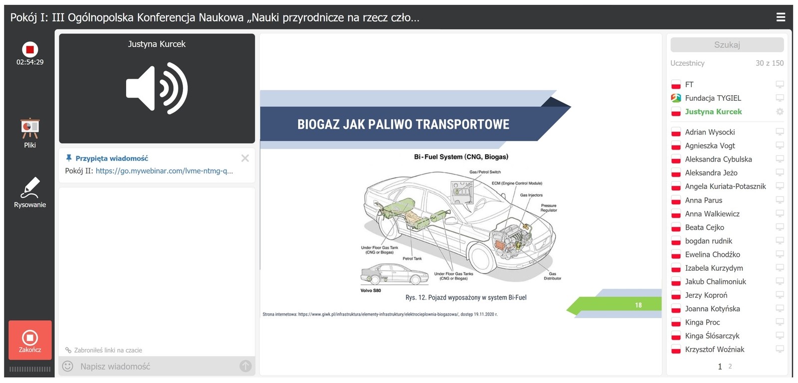This screenshot has height=383, width=798.
Task: Click the screen icon beside FT
Action: pos(780,85)
